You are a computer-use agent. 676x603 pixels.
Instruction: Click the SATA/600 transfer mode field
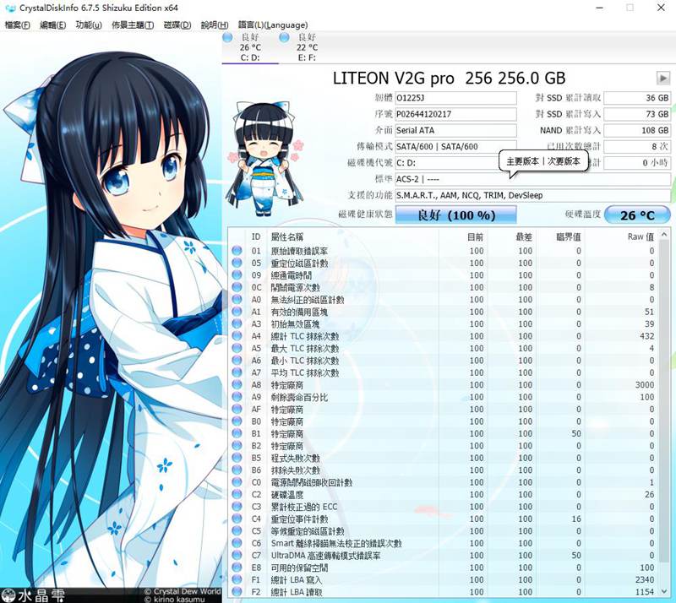(455, 147)
